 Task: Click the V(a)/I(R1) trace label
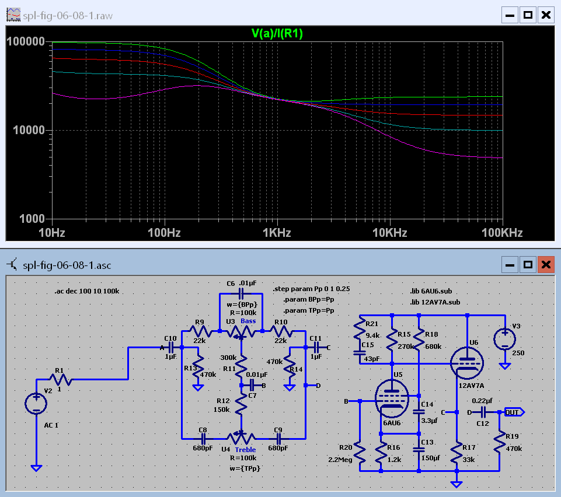click(x=277, y=34)
